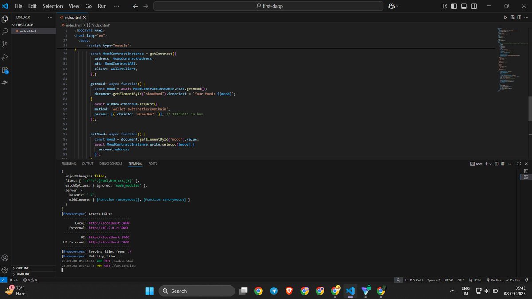Open Explorer panel more actions ellipsis
The image size is (532, 299).
coord(50,17)
